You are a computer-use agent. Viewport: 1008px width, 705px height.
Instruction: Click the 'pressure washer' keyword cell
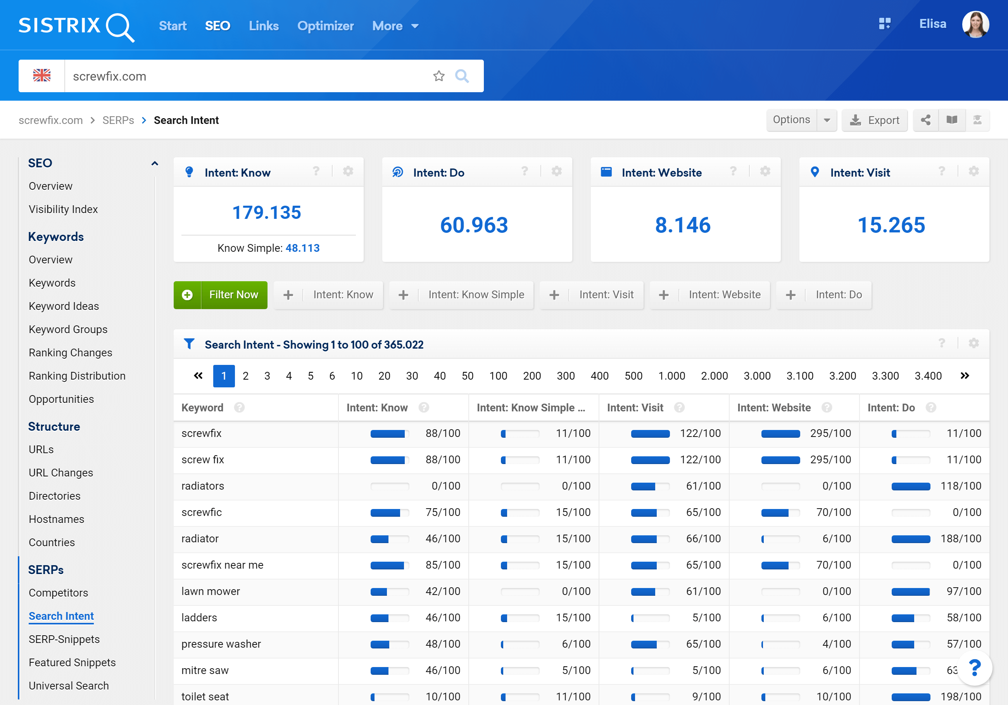pos(256,644)
